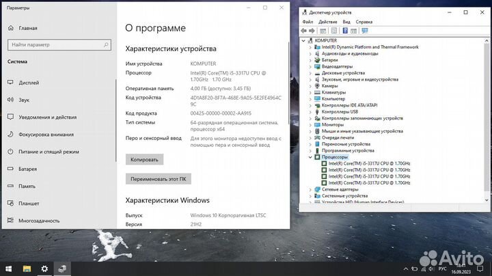The image size is (492, 276).
Task: Select Переносные устройства item
Action: [x=346, y=144]
